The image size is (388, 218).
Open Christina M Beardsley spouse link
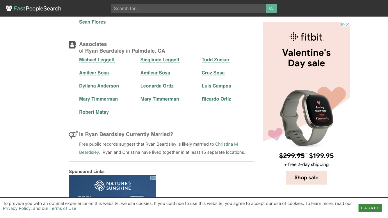pyautogui.click(x=227, y=144)
